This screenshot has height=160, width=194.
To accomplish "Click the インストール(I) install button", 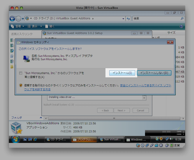I will point(122,73).
